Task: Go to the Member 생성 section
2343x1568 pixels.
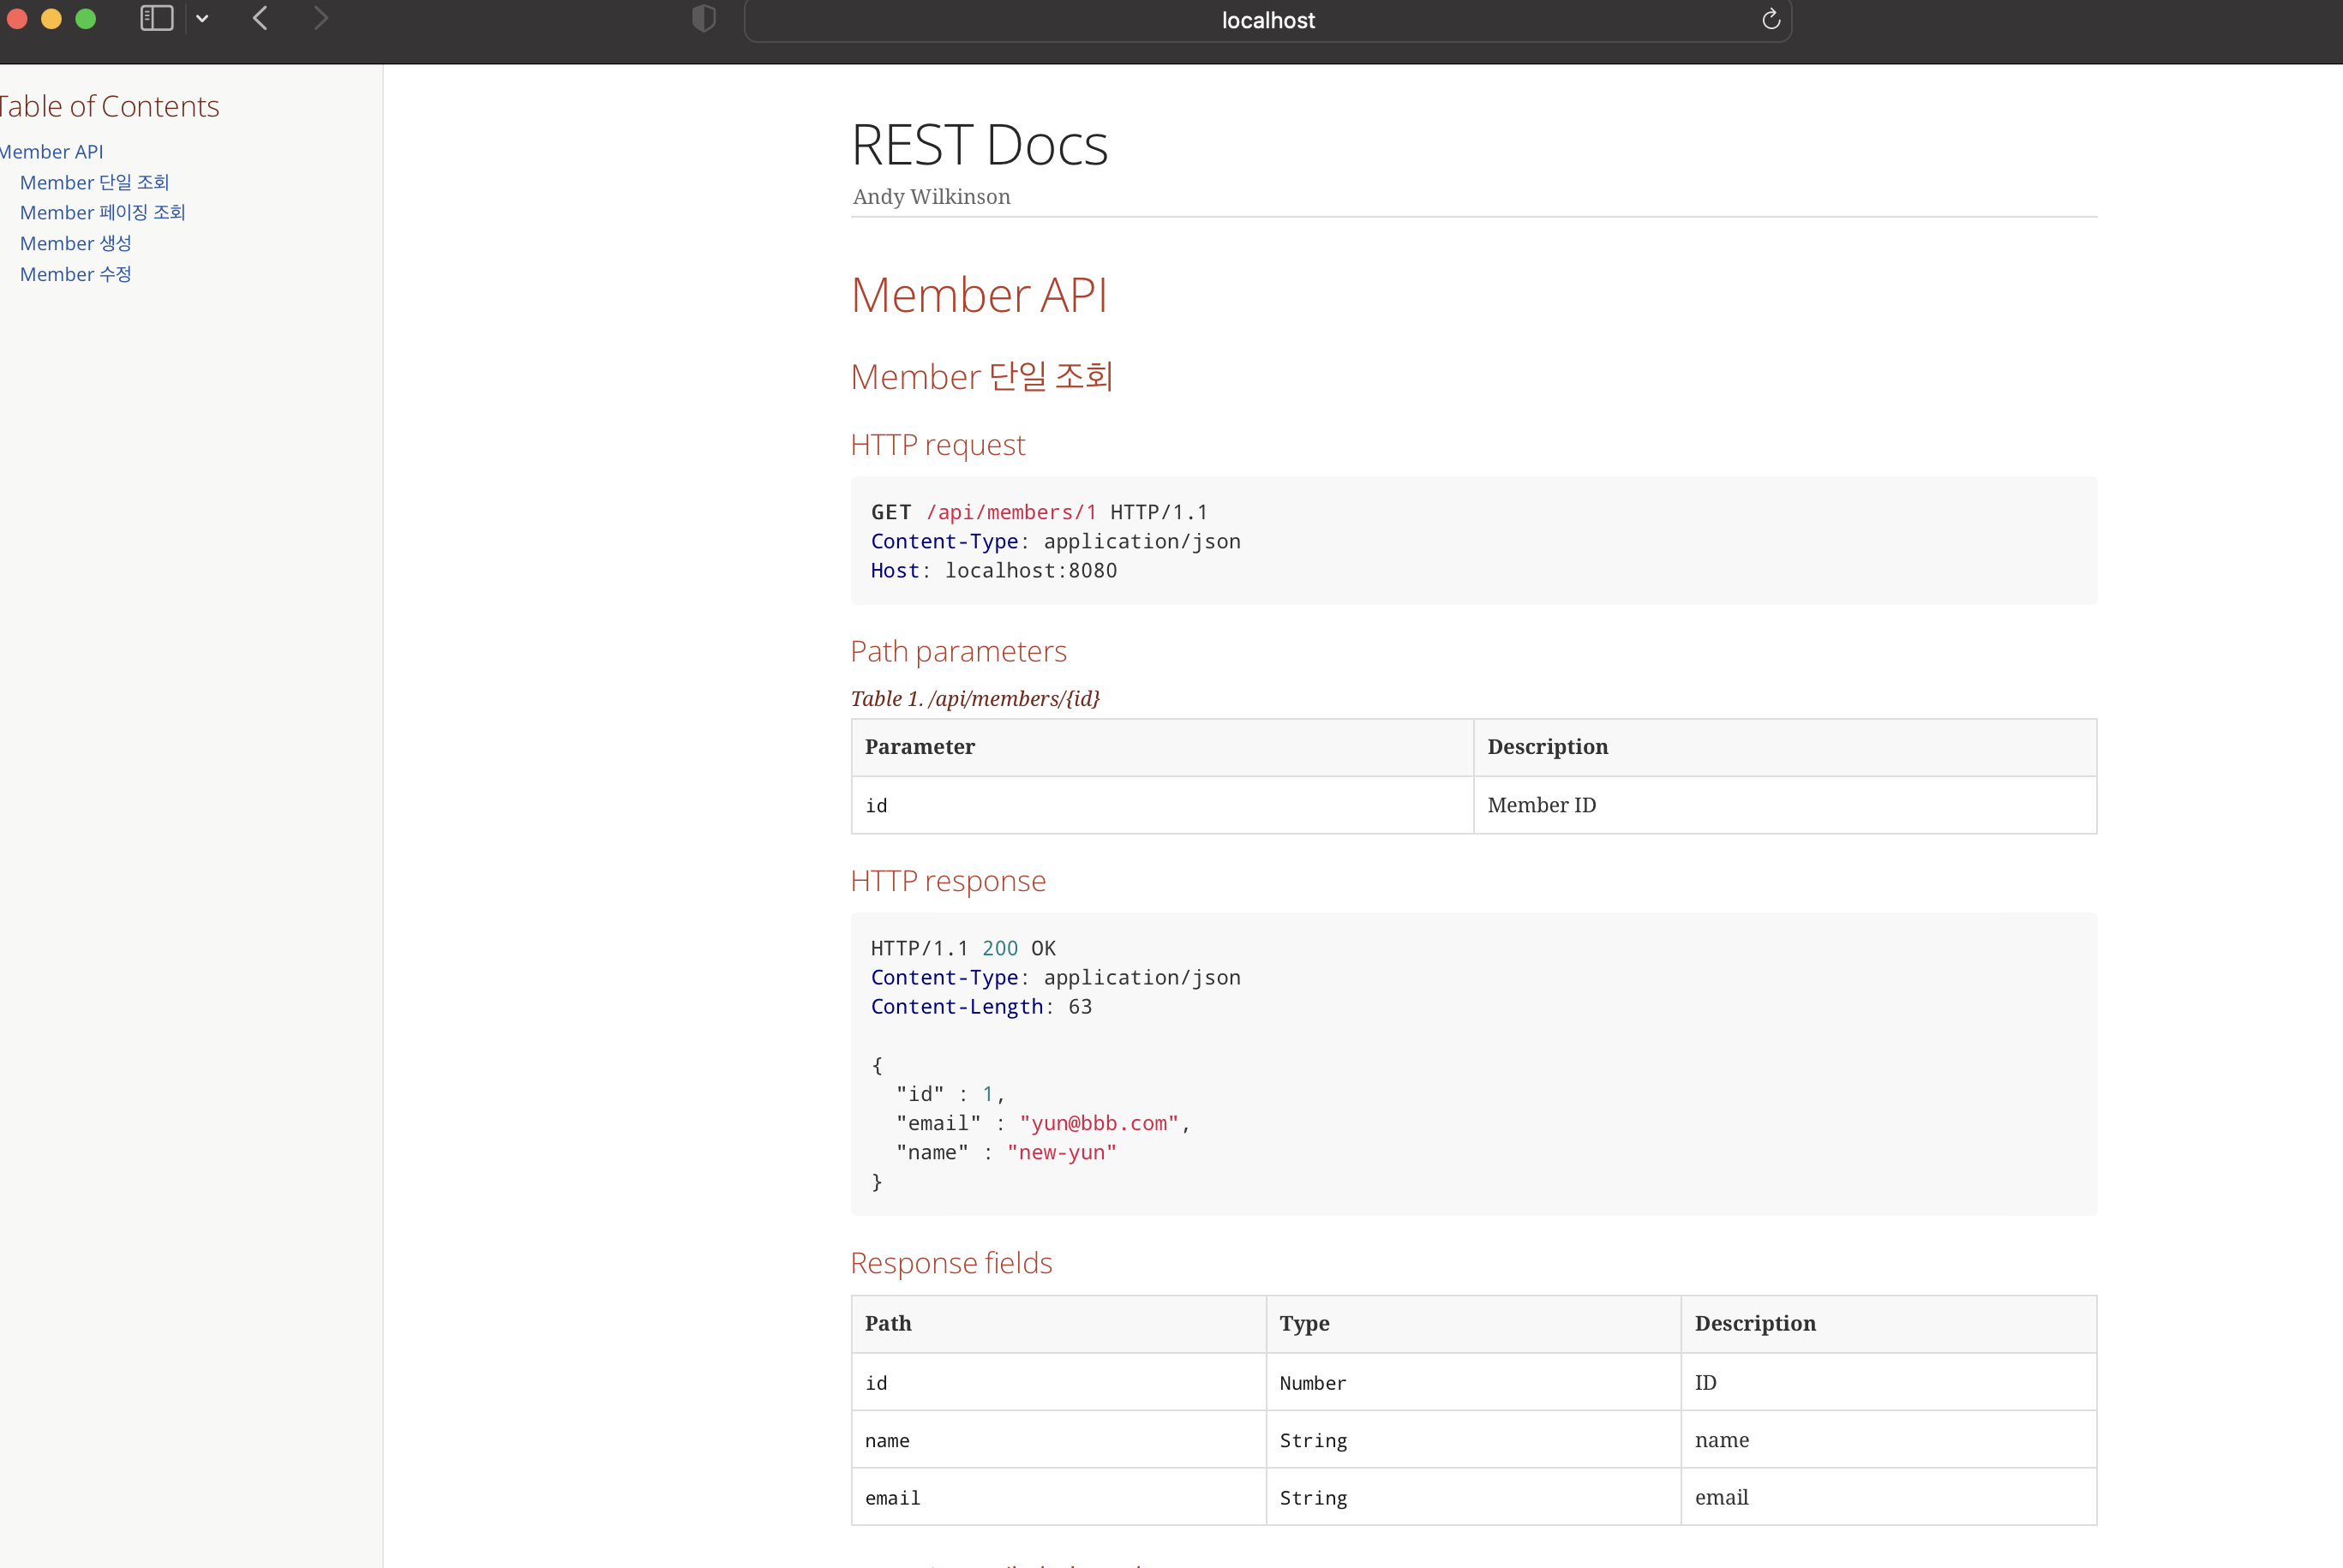Action: click(x=75, y=243)
